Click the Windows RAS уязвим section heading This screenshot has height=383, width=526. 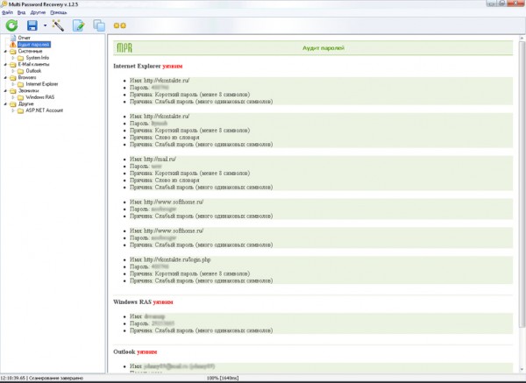point(143,301)
